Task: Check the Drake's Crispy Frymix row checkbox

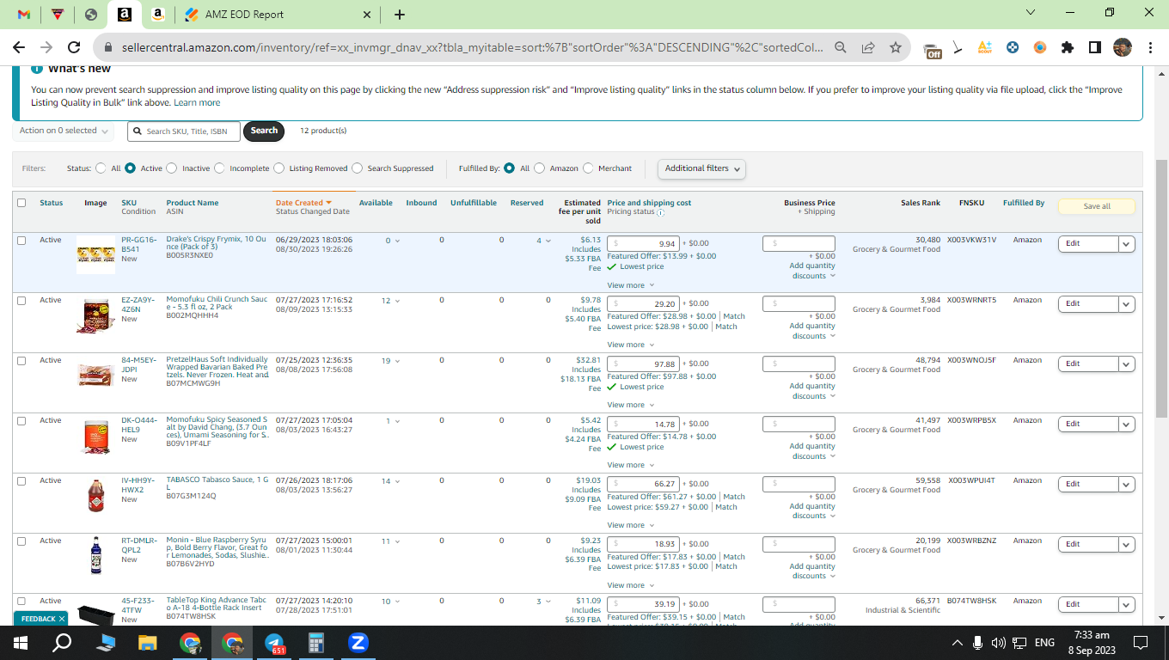Action: 21,240
